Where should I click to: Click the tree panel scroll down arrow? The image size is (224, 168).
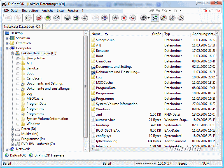86,149
